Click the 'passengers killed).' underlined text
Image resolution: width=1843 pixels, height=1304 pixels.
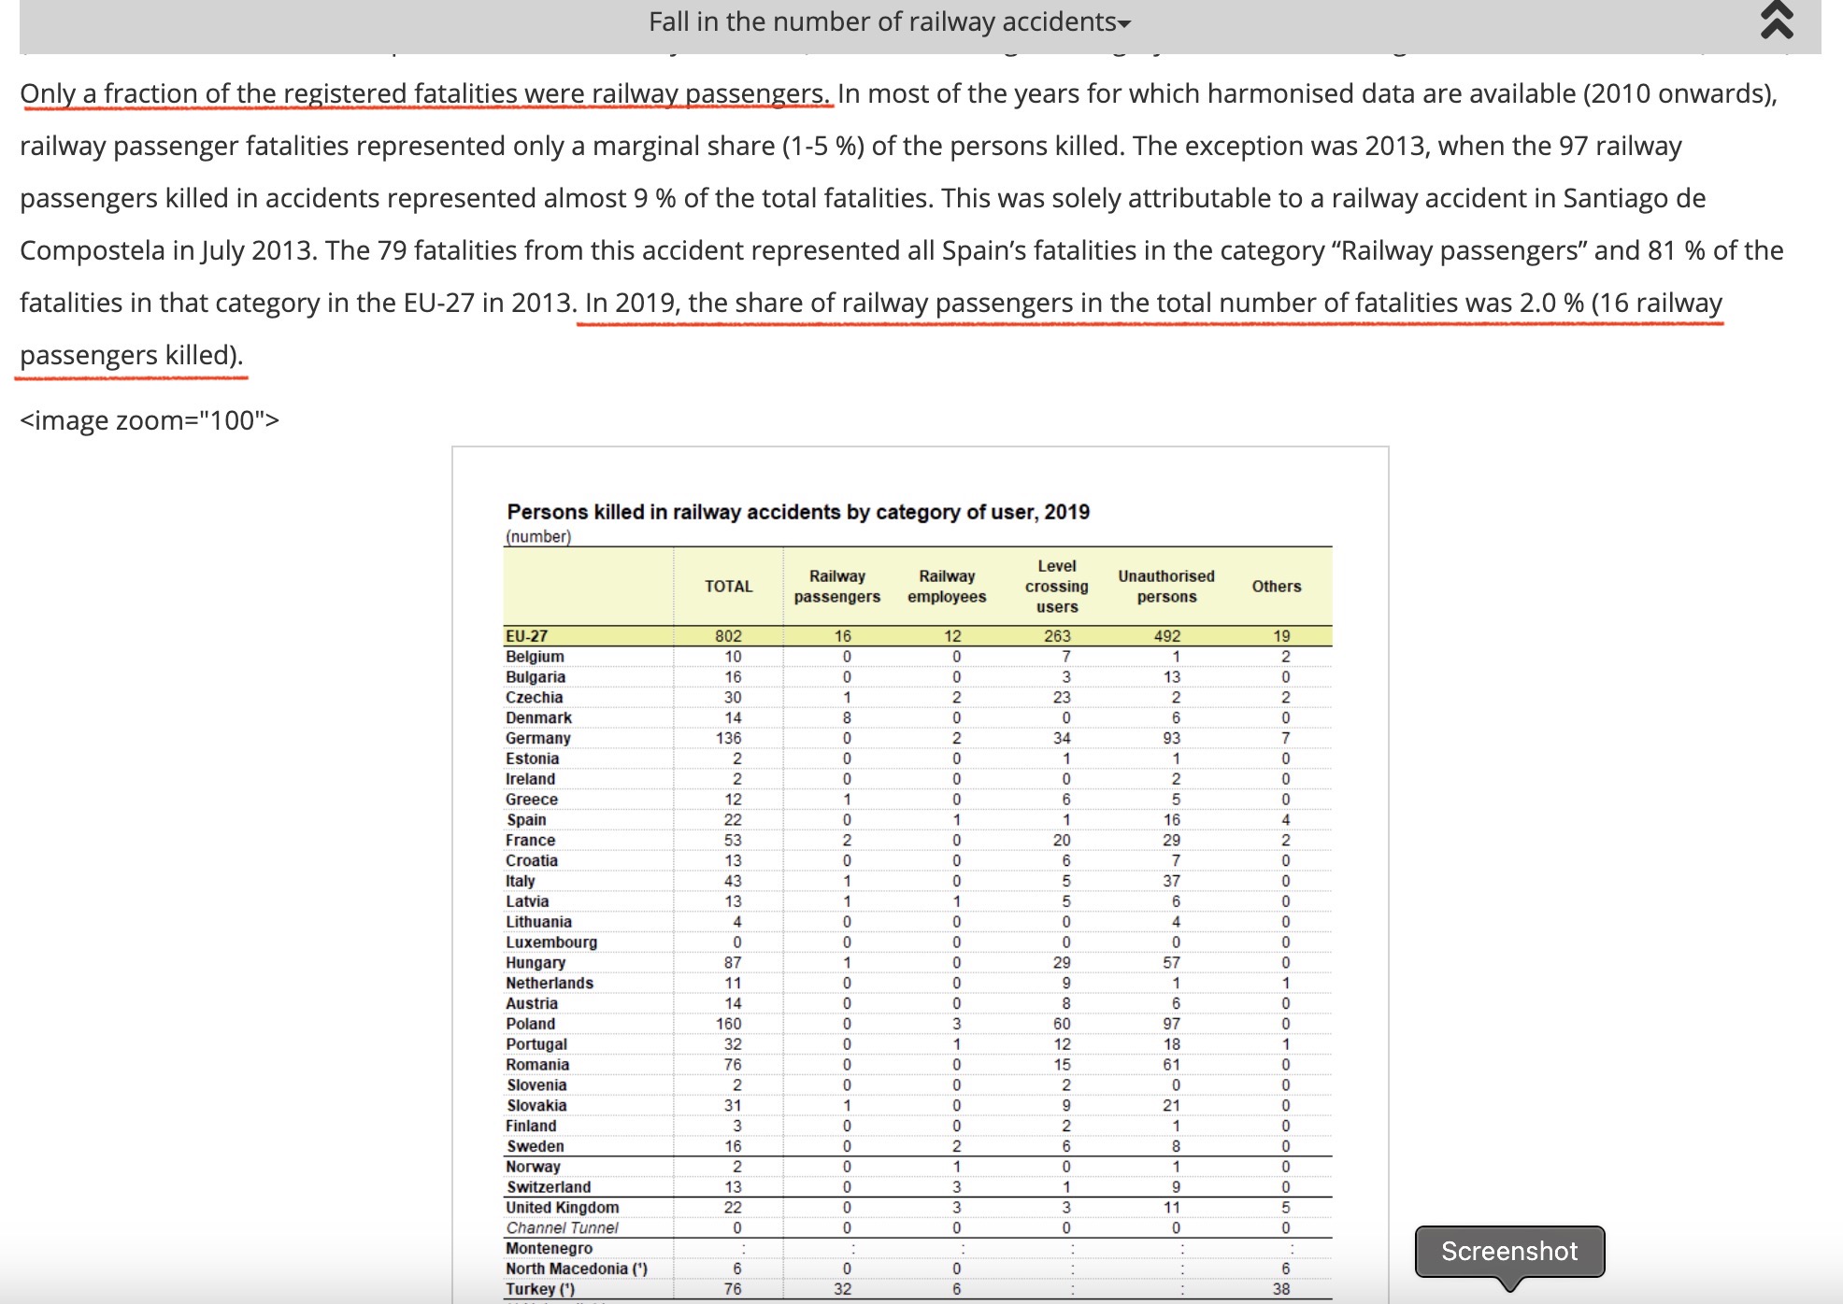(131, 355)
